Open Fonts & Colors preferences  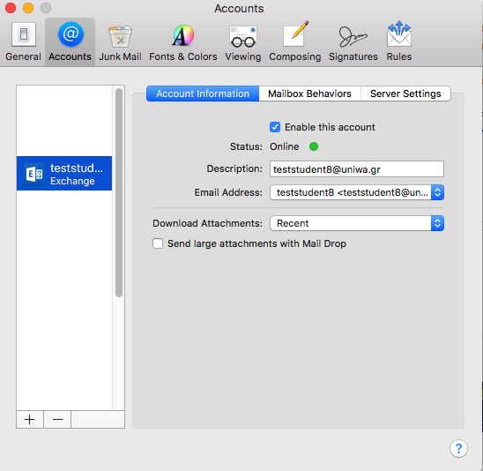tap(183, 41)
